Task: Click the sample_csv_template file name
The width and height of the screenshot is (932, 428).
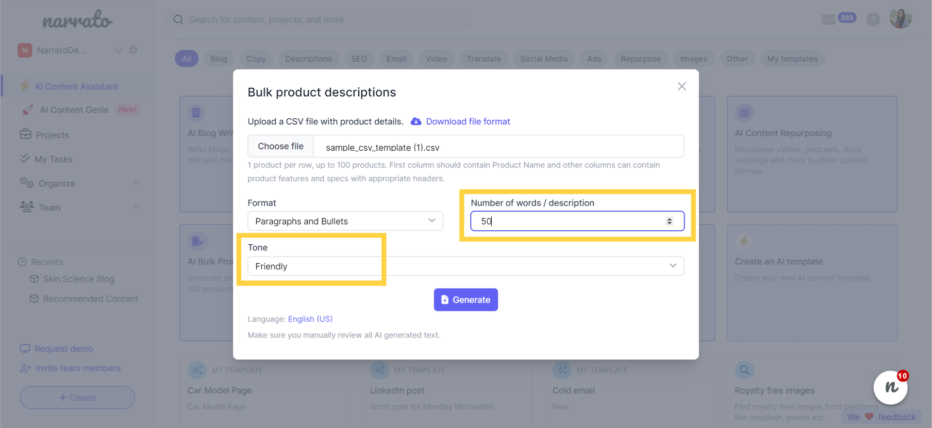Action: pyautogui.click(x=383, y=147)
